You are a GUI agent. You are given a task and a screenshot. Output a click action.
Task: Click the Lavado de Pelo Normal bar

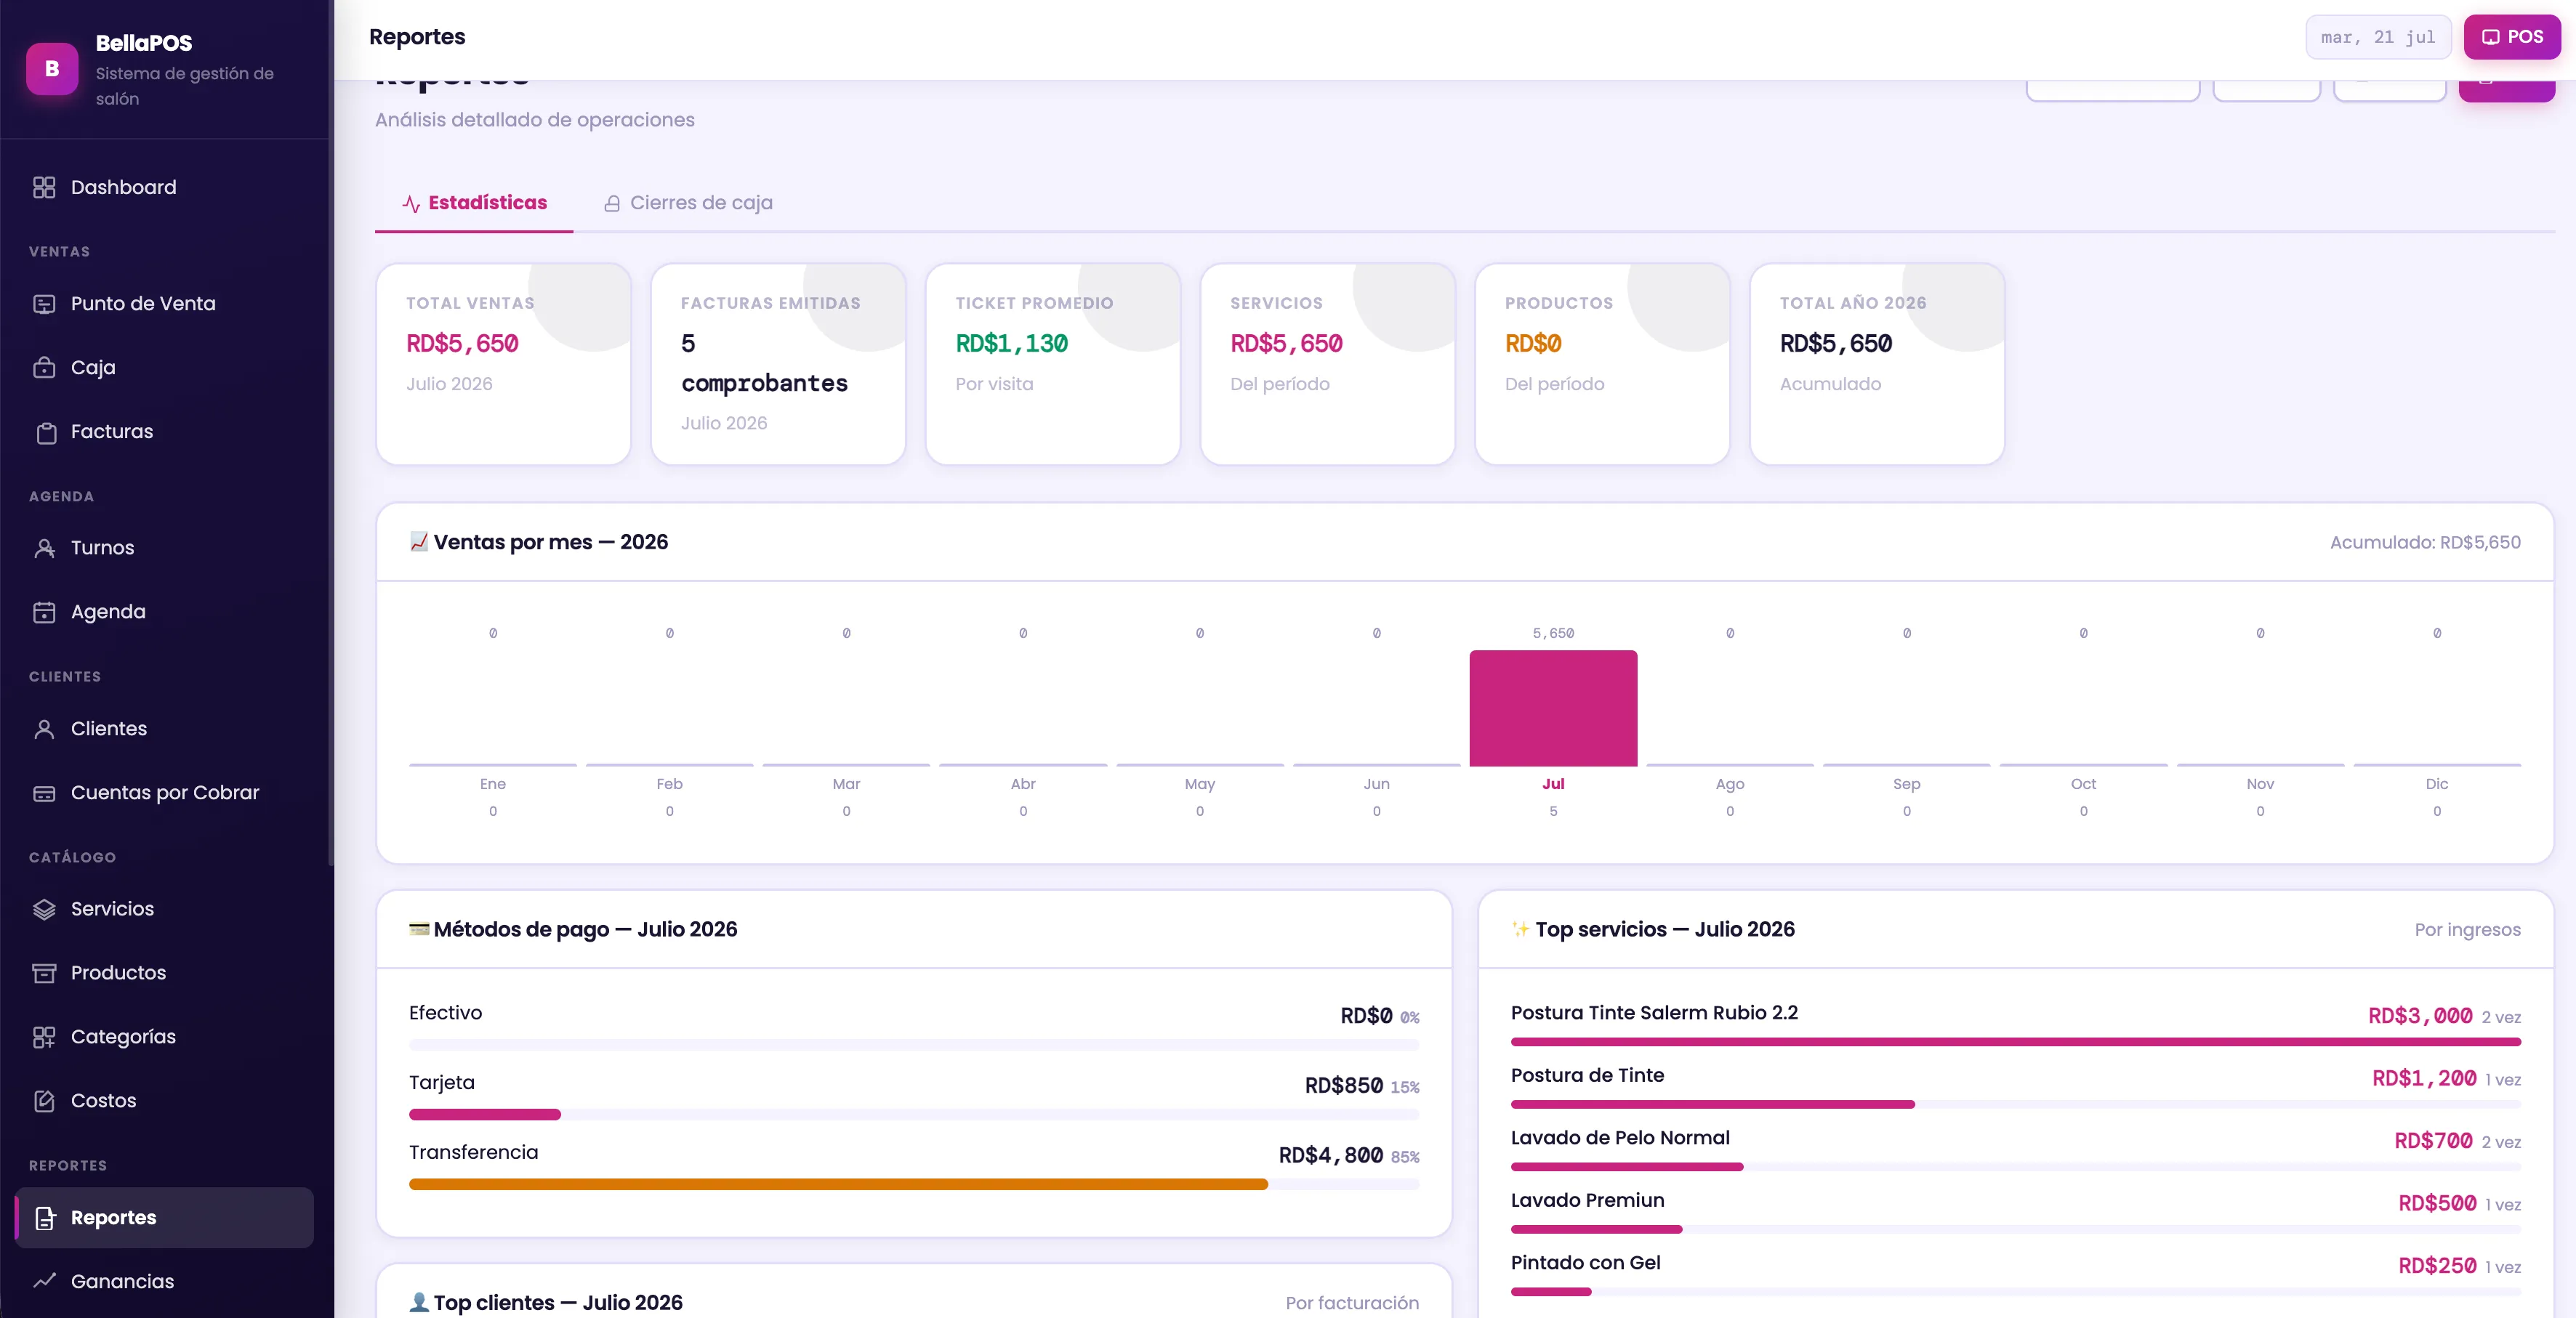coord(2016,1167)
